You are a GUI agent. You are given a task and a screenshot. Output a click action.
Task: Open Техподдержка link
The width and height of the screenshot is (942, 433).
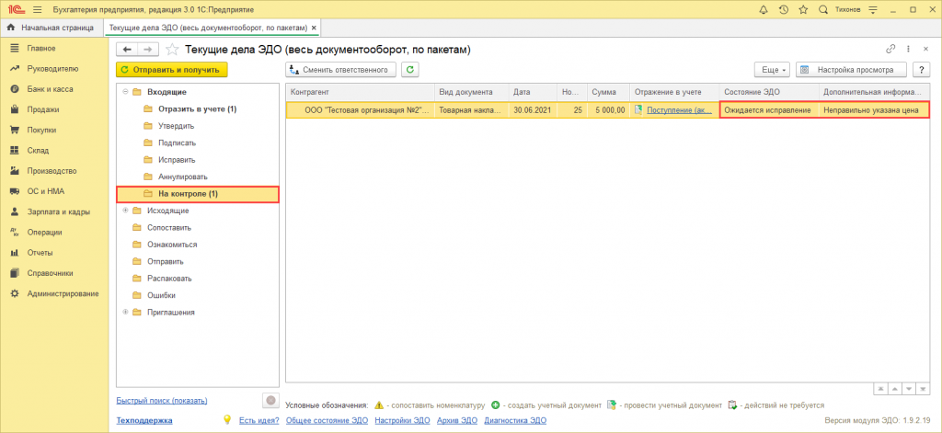pyautogui.click(x=144, y=420)
